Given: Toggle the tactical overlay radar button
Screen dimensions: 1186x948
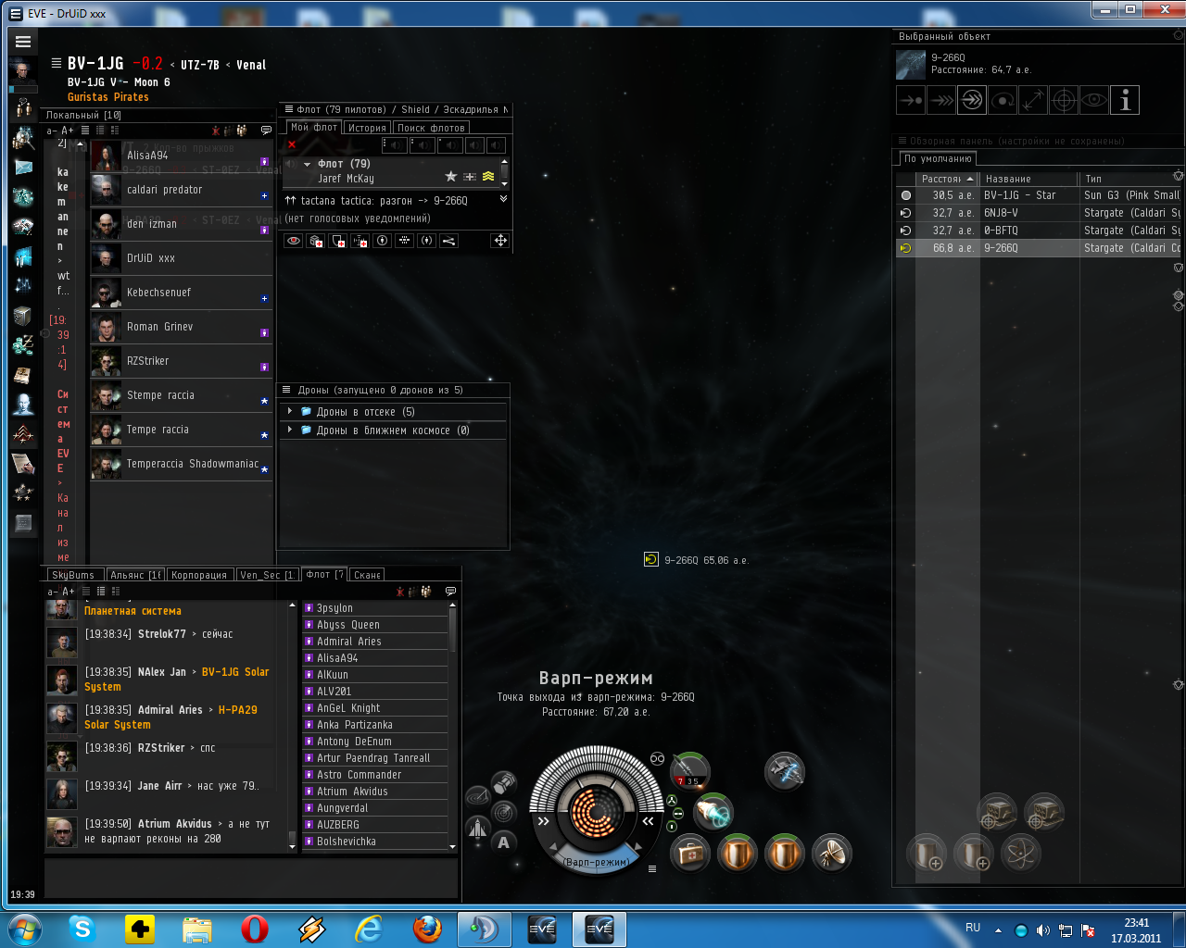Looking at the screenshot, I should click(x=476, y=796).
